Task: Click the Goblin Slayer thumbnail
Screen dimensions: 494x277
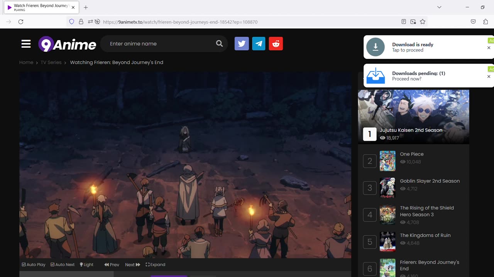Action: pyautogui.click(x=387, y=188)
